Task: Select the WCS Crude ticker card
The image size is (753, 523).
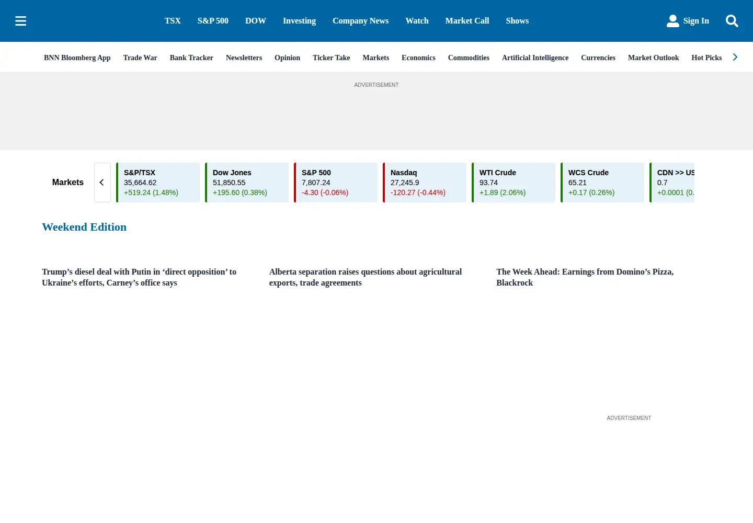Action: tap(602, 183)
